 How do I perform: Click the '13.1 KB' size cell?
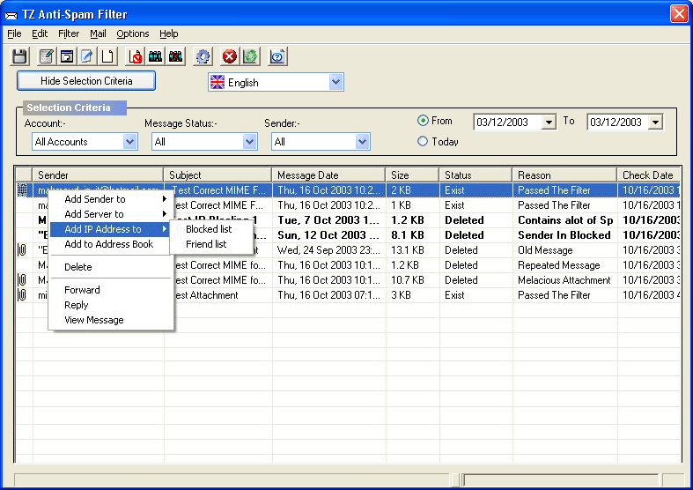tap(413, 250)
